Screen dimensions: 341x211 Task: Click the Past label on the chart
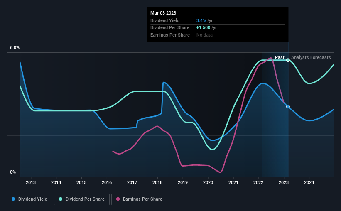(x=280, y=57)
